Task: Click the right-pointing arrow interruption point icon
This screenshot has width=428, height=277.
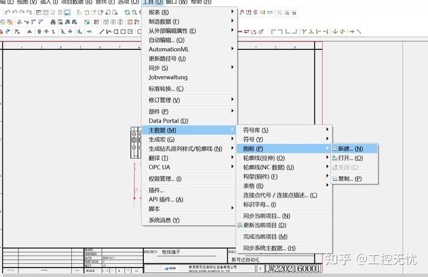Action: pos(352,32)
